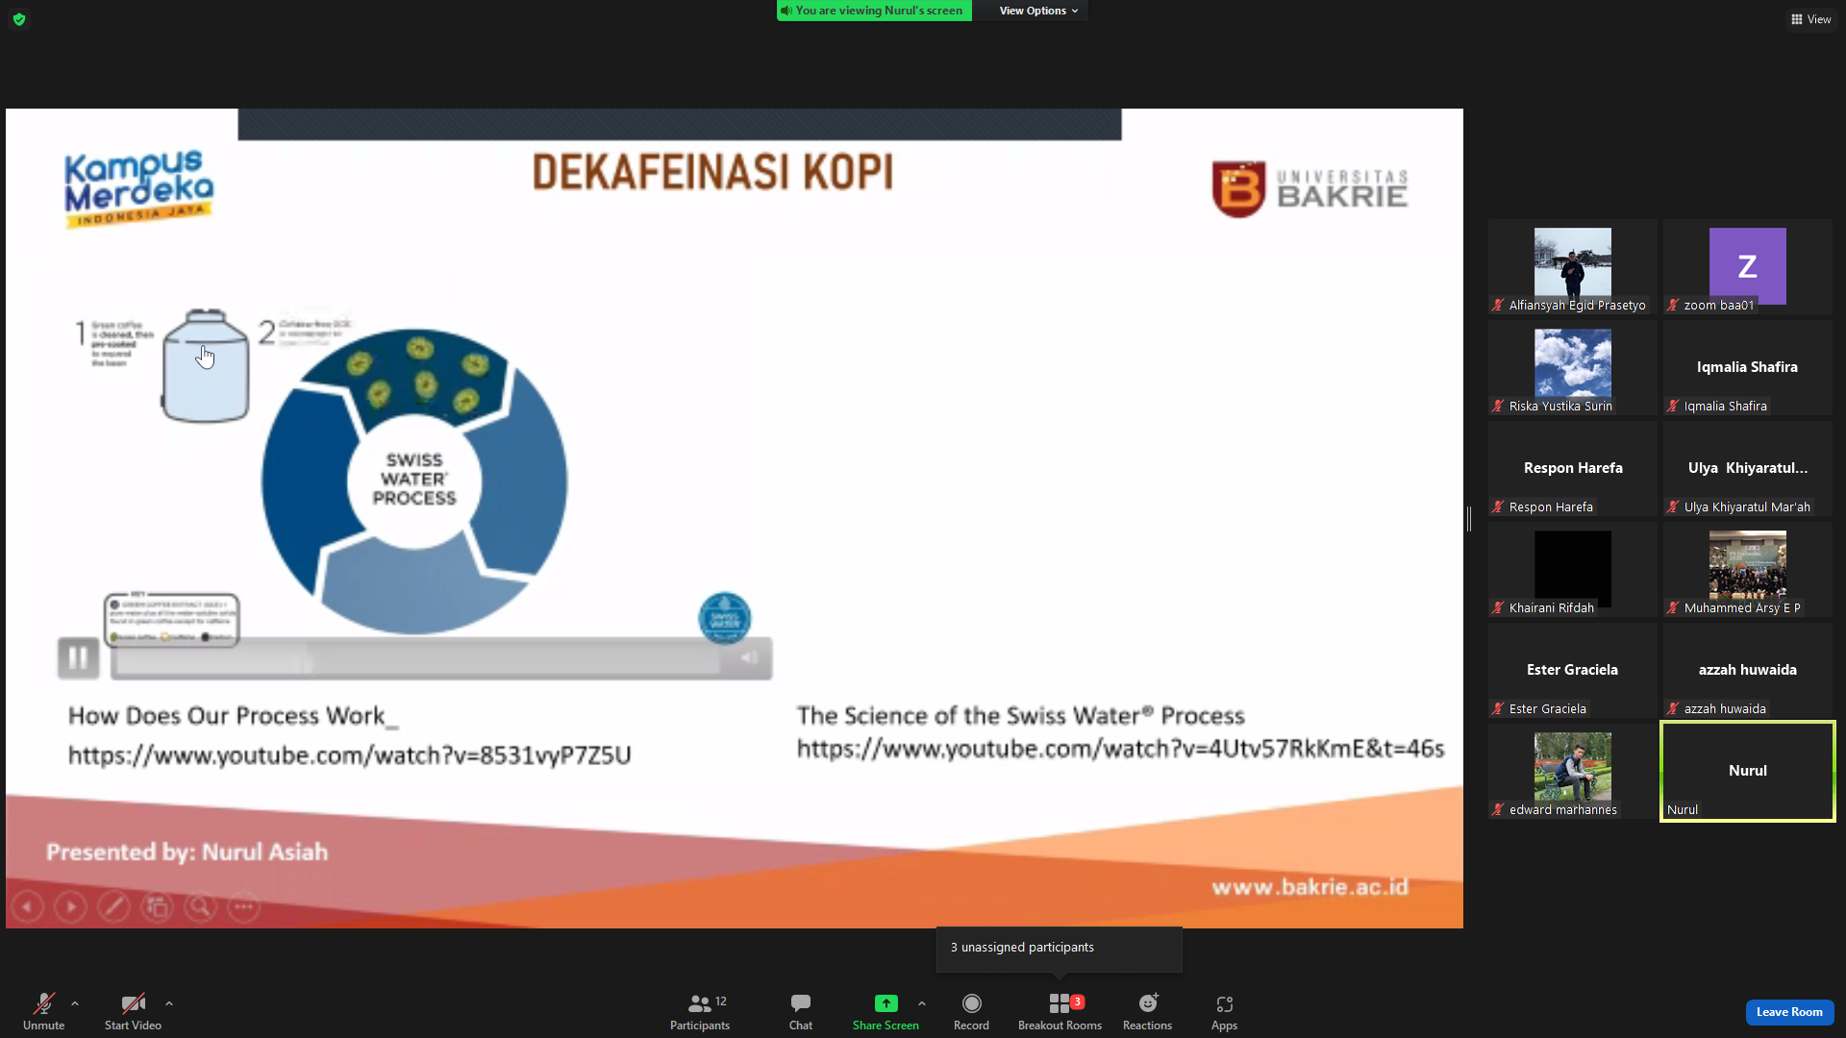Open Breakout Rooms

(1060, 1011)
